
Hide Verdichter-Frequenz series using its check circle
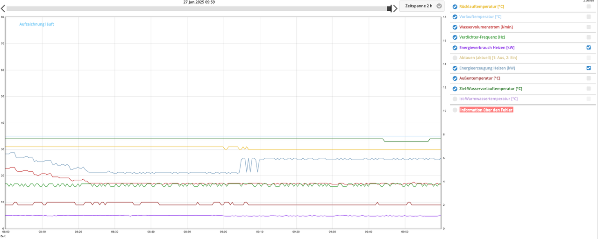(x=455, y=37)
